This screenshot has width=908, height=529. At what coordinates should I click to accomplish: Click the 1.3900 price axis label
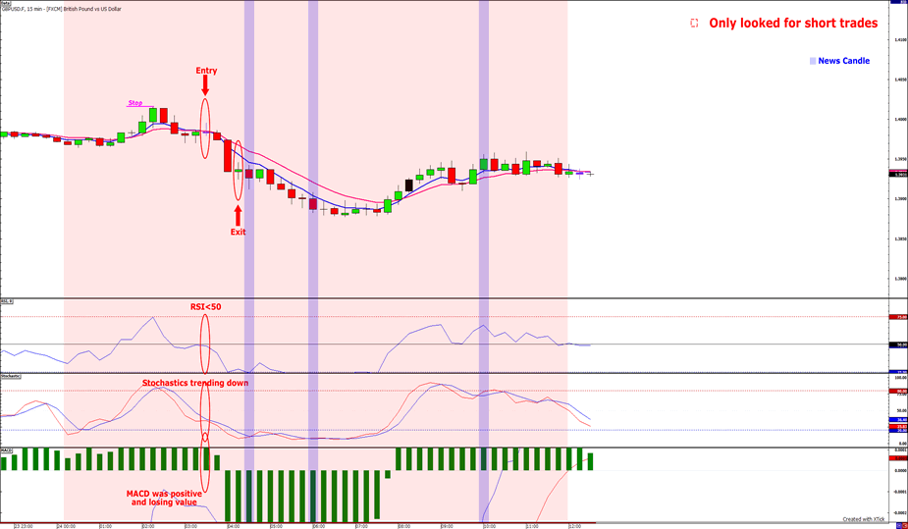900,198
